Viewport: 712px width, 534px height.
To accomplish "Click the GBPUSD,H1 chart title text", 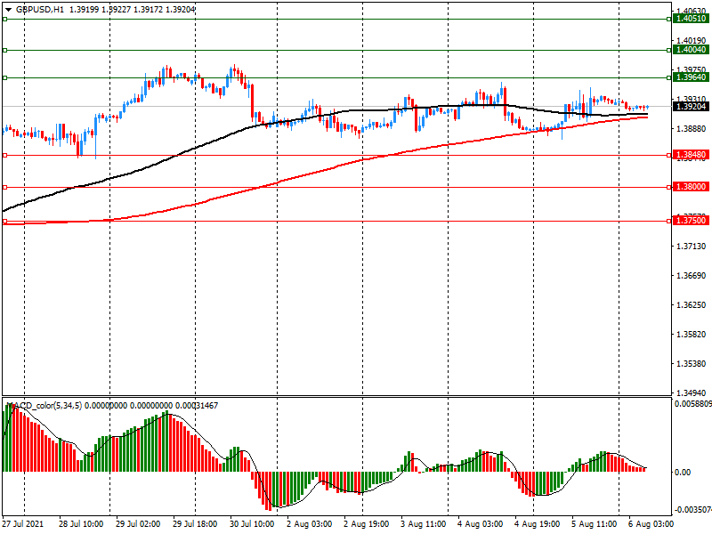I will 40,10.
